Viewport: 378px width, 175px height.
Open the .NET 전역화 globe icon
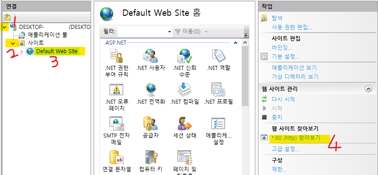click(x=151, y=90)
